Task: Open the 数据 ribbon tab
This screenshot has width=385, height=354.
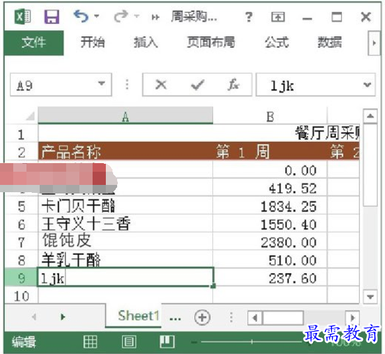Action: [x=329, y=42]
